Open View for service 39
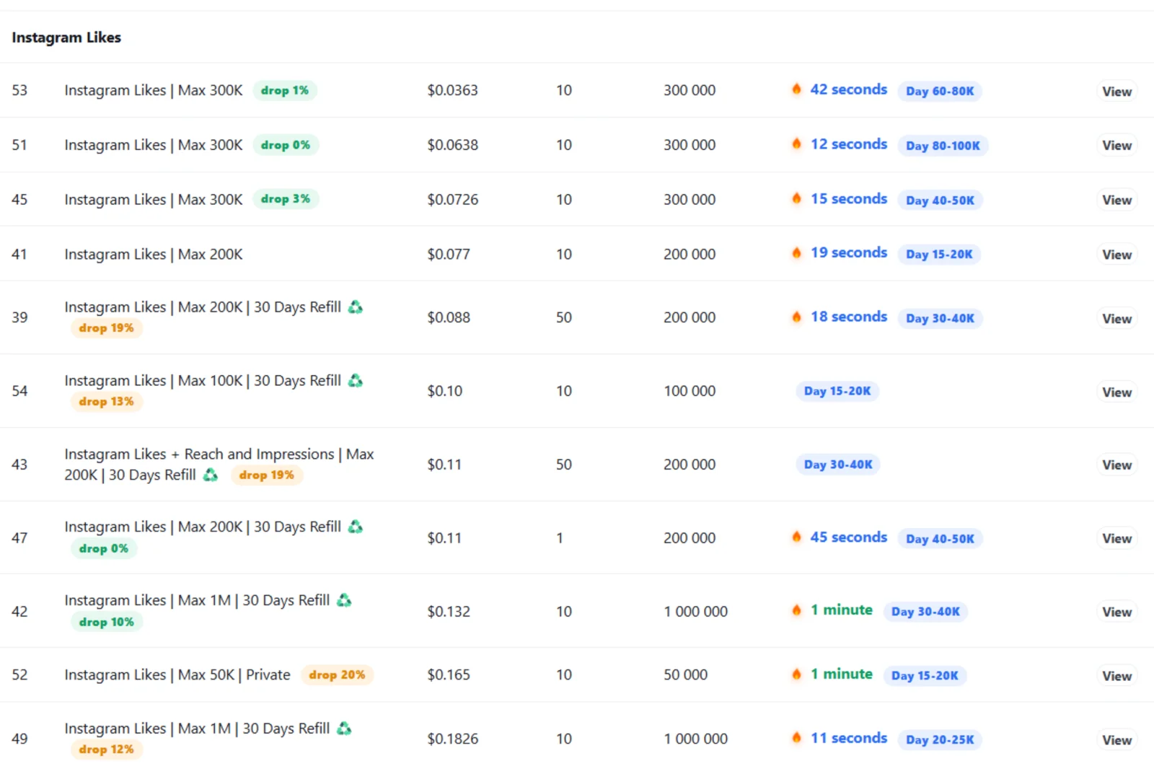This screenshot has width=1154, height=774. click(x=1116, y=318)
